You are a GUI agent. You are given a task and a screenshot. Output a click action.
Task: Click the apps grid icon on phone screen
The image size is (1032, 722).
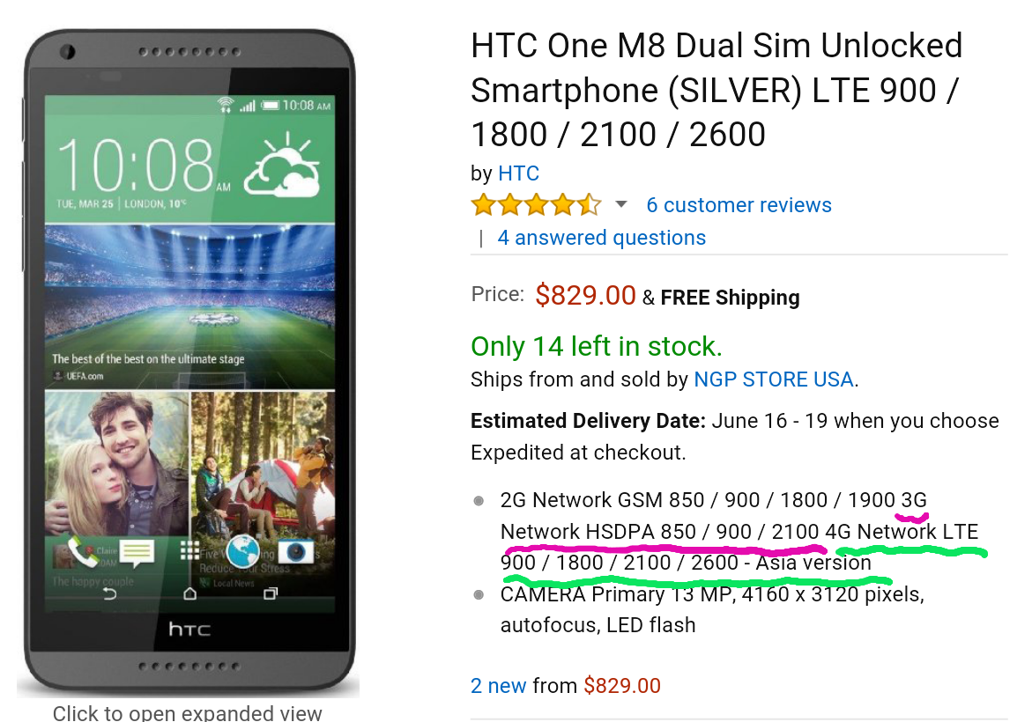tap(189, 549)
